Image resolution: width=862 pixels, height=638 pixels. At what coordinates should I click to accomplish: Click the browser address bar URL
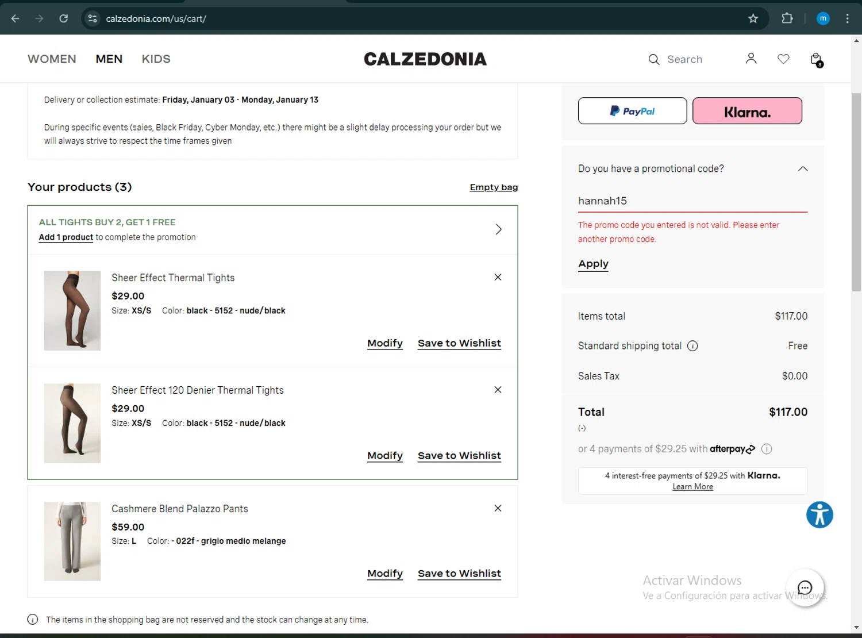[156, 18]
